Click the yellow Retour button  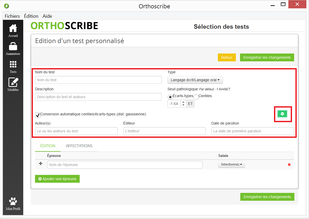pos(227,57)
